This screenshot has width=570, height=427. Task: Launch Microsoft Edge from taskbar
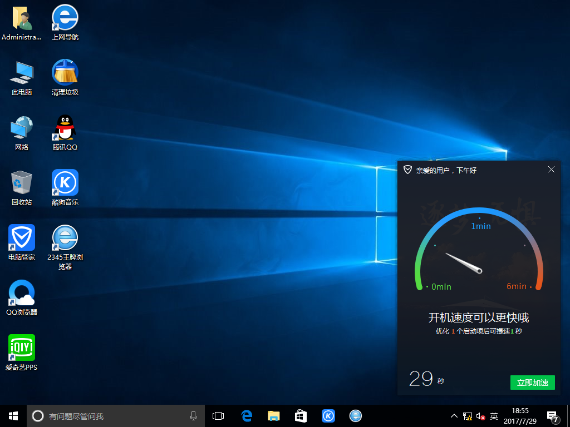(x=247, y=416)
